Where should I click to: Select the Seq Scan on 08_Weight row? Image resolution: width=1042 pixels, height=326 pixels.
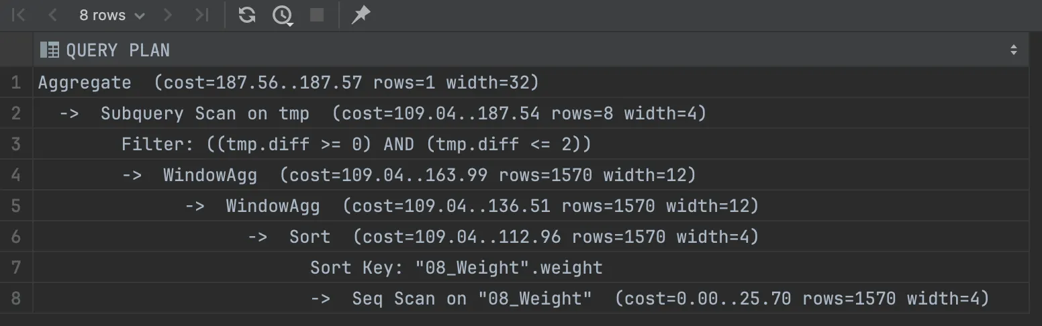[530, 298]
